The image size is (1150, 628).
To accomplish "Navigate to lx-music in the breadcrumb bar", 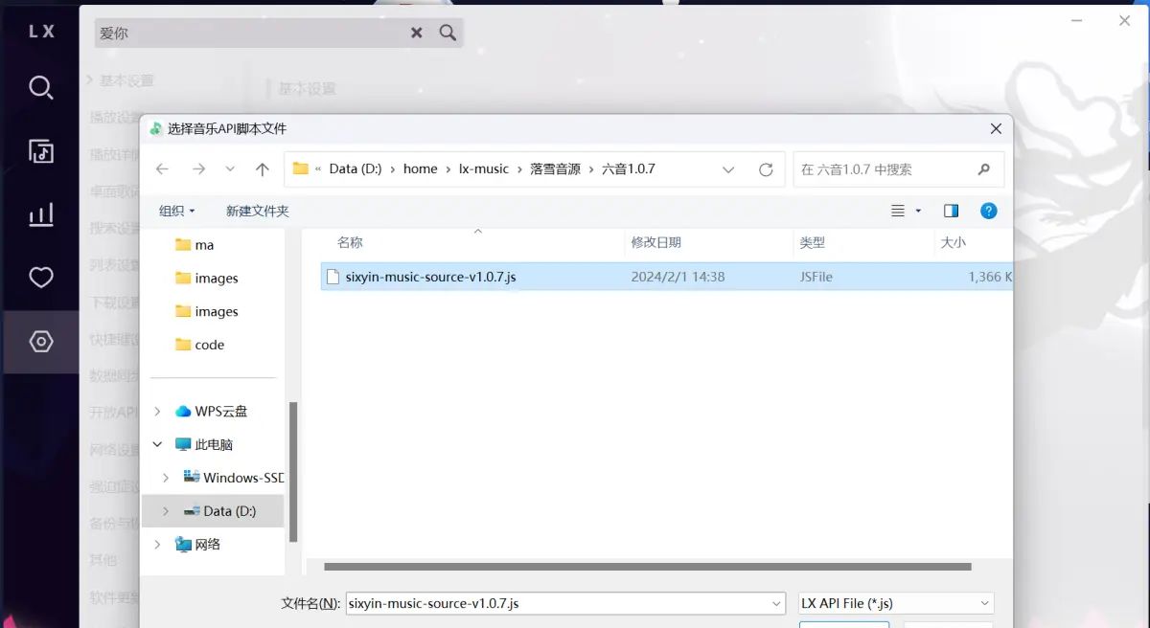I will [484, 168].
